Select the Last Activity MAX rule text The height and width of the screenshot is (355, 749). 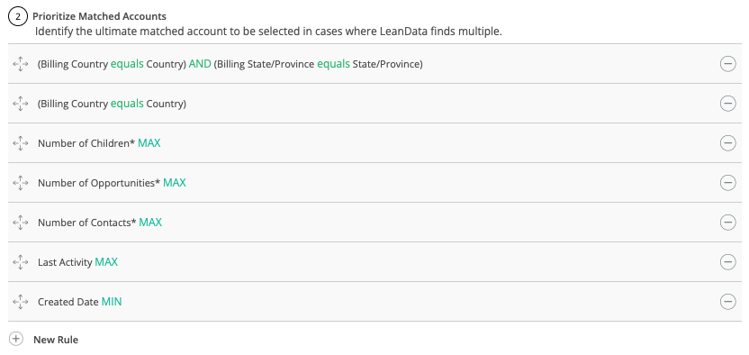pos(77,262)
